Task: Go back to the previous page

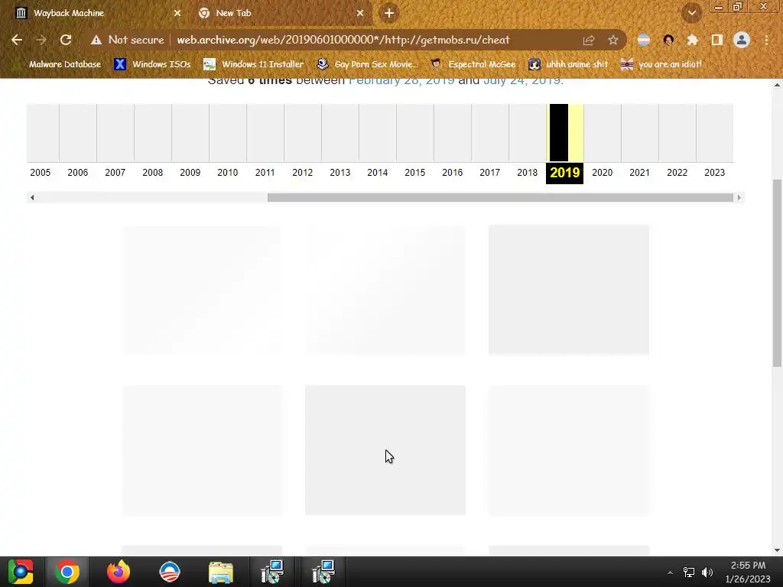Action: coord(17,40)
